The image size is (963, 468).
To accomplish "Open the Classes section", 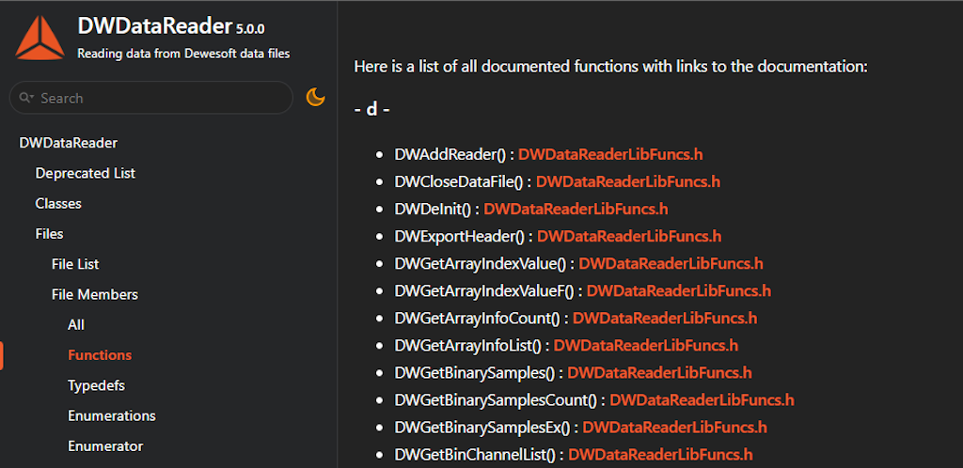I will pyautogui.click(x=58, y=203).
